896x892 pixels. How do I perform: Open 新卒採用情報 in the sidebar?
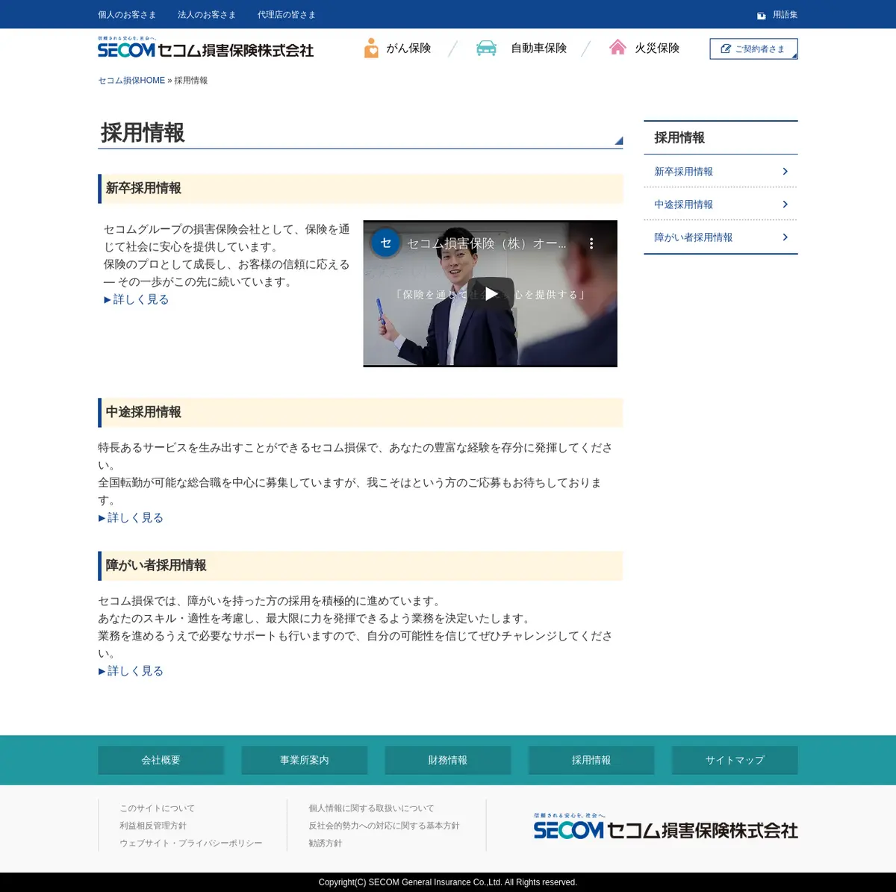[x=721, y=172]
